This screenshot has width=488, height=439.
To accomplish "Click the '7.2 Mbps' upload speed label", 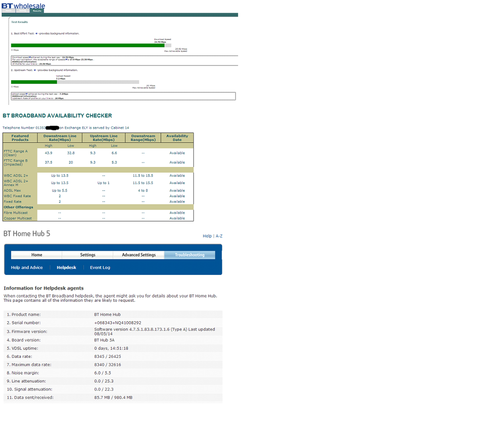I will [x=61, y=79].
